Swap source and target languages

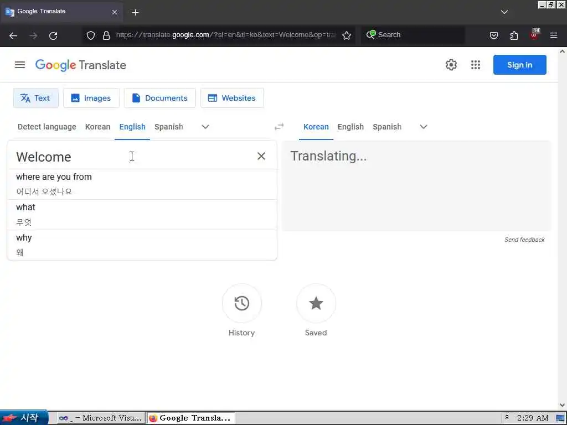tap(279, 127)
